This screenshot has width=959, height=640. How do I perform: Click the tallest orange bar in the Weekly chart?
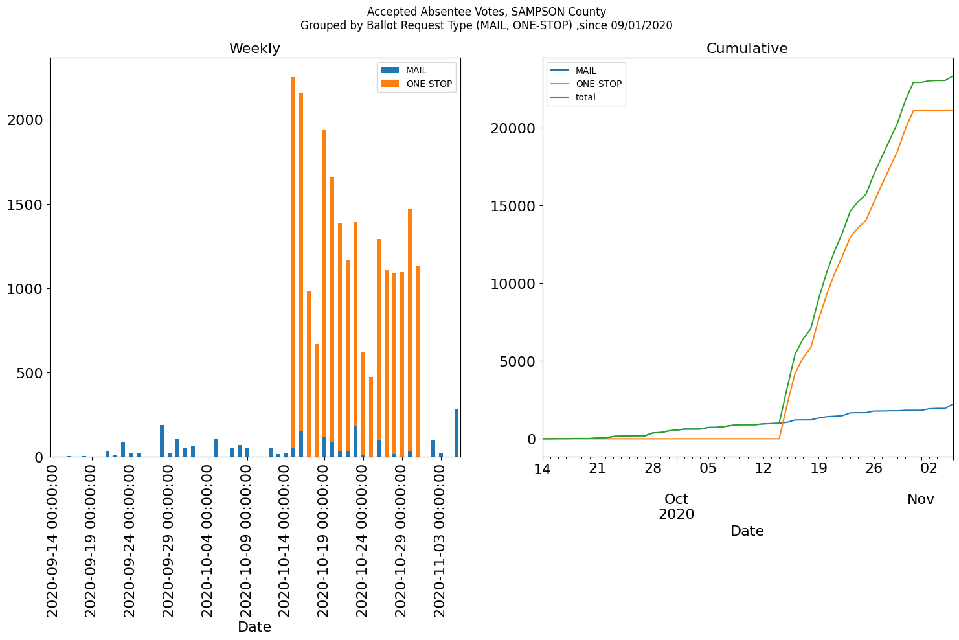[293, 262]
